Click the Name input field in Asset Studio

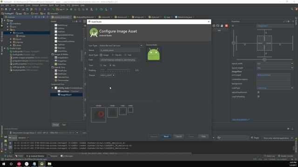[x=120, y=50]
